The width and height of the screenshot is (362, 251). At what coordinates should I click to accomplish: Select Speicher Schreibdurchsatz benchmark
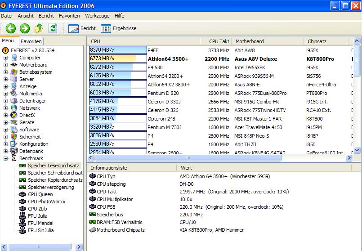tap(55, 173)
